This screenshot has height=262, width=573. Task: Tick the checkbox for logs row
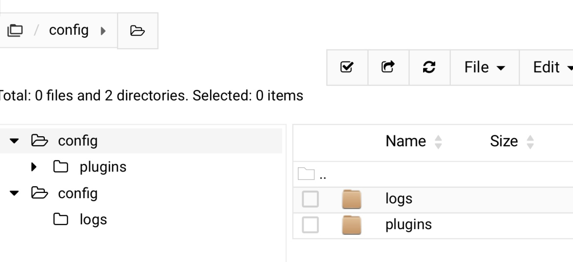point(310,199)
